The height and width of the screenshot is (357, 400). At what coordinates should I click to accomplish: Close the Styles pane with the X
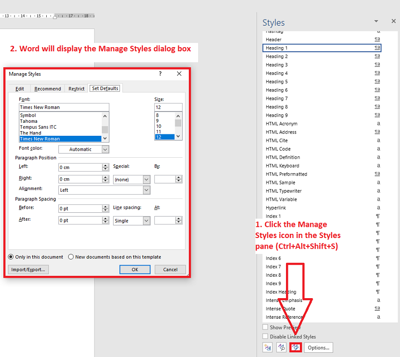point(393,21)
